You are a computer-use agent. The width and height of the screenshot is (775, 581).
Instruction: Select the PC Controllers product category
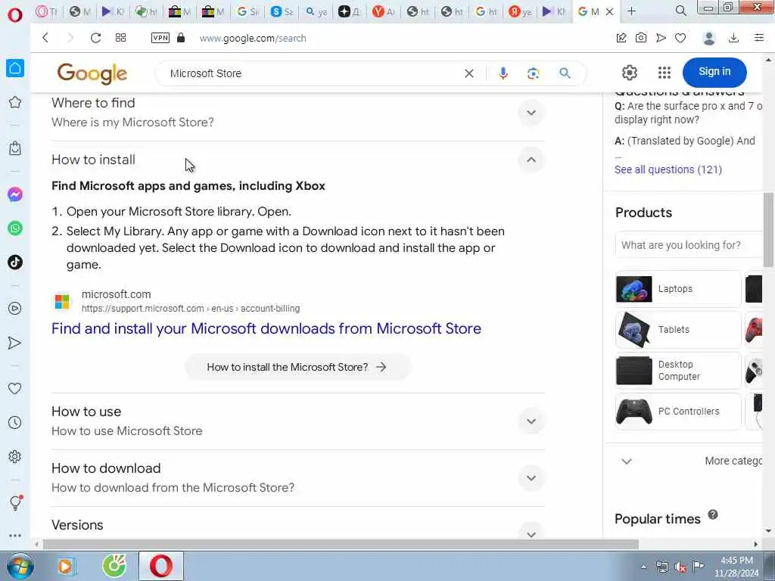(x=678, y=411)
